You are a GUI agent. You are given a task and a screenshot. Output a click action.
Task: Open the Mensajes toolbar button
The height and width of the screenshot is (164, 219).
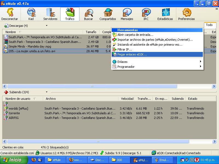click(127, 14)
